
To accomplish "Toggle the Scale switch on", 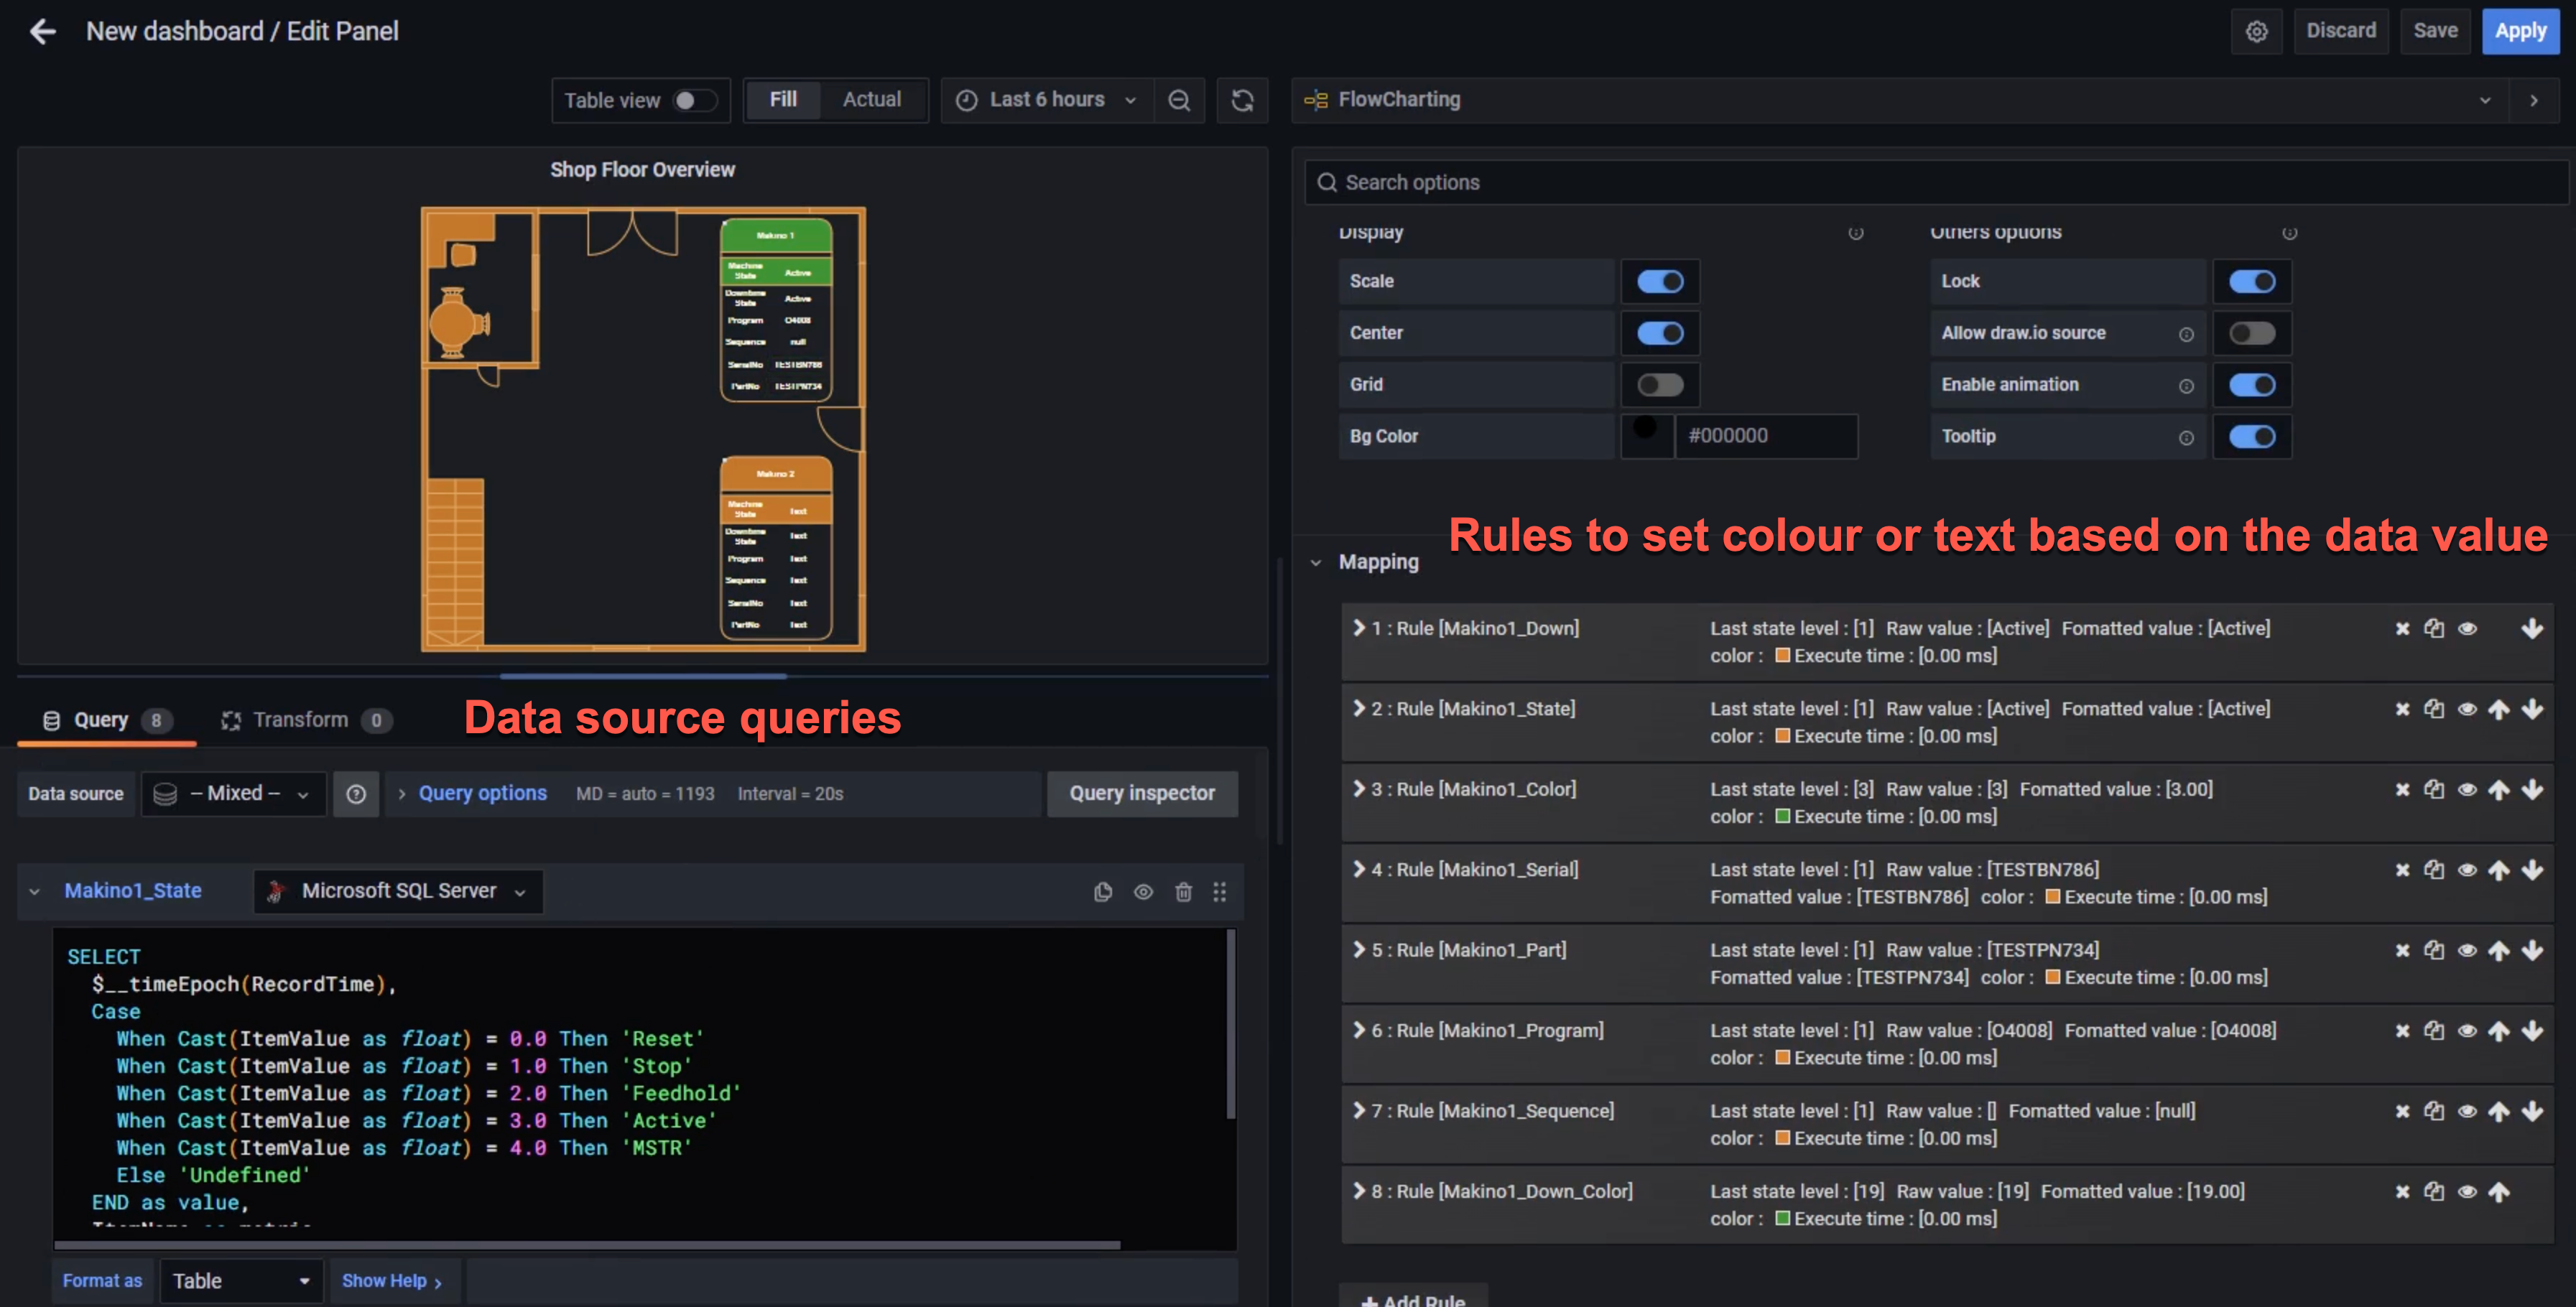I will click(1661, 280).
